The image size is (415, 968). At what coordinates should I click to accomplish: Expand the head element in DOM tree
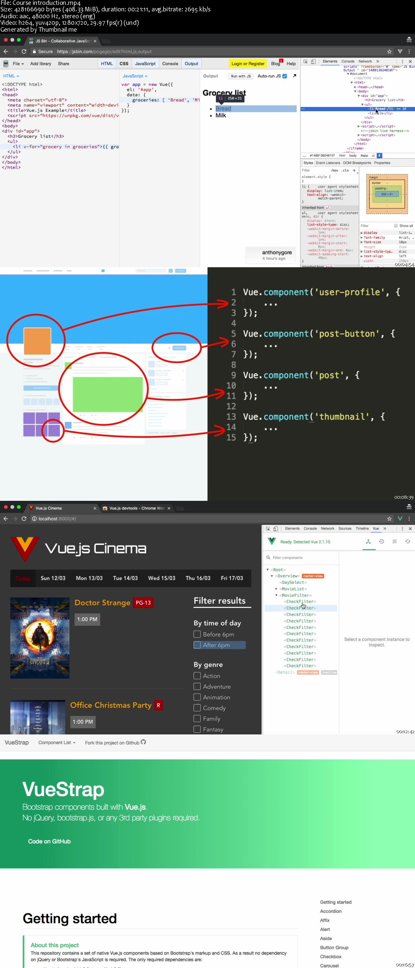coord(355,87)
